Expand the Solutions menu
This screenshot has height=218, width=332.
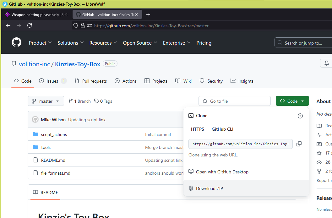pyautogui.click(x=70, y=43)
